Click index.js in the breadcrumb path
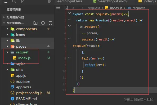The image size is (157, 105). (x=116, y=8)
